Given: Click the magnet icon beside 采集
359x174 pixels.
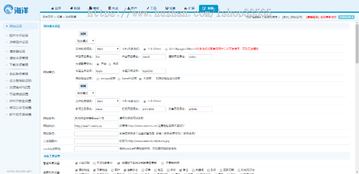Looking at the screenshot, I should tap(167, 8).
